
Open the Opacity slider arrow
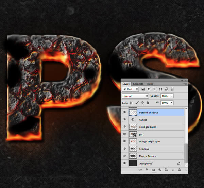[x=171, y=96]
